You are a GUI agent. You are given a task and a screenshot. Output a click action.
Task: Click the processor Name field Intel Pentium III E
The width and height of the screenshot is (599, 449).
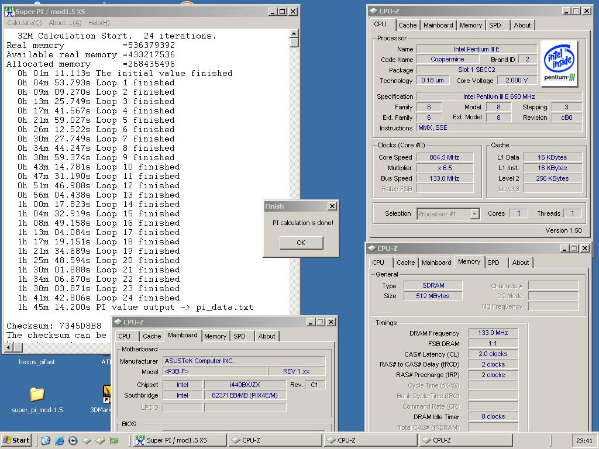coord(476,49)
